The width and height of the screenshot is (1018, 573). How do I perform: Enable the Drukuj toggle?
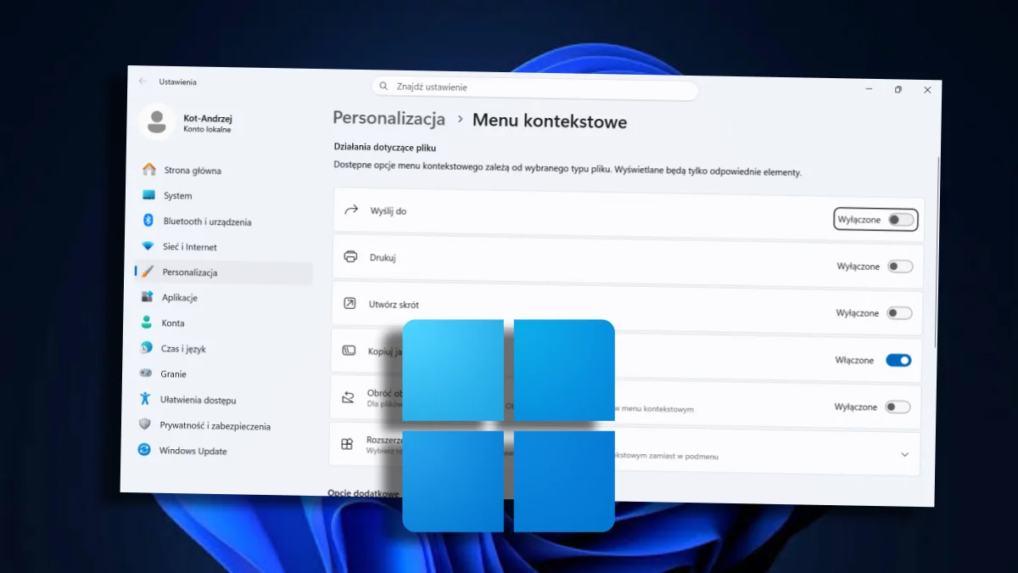coord(900,267)
